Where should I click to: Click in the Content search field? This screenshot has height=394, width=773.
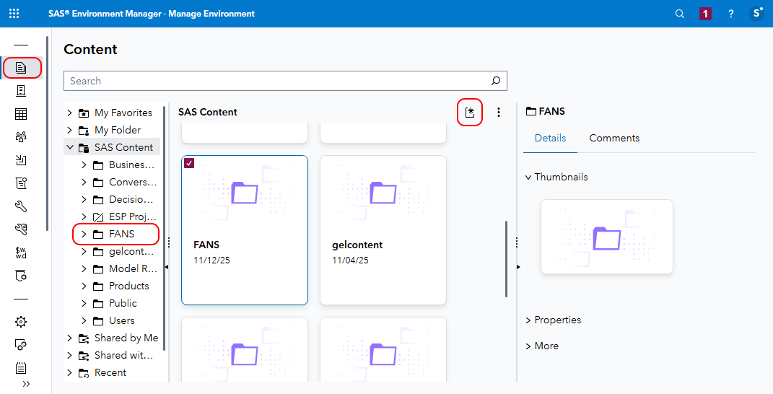click(x=274, y=81)
